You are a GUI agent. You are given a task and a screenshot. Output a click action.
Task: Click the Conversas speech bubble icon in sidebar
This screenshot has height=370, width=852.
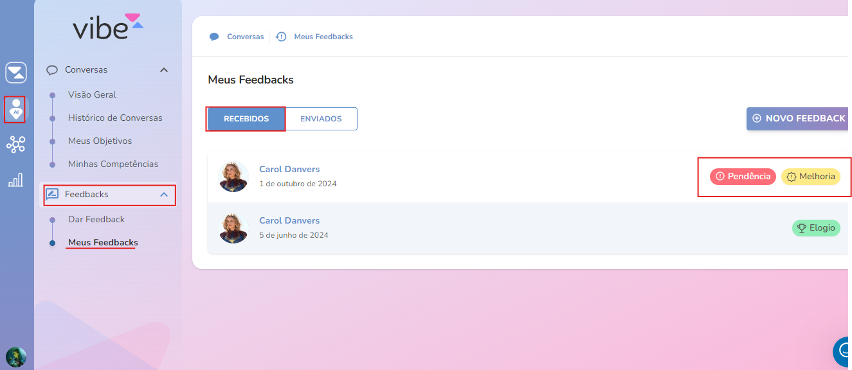52,70
